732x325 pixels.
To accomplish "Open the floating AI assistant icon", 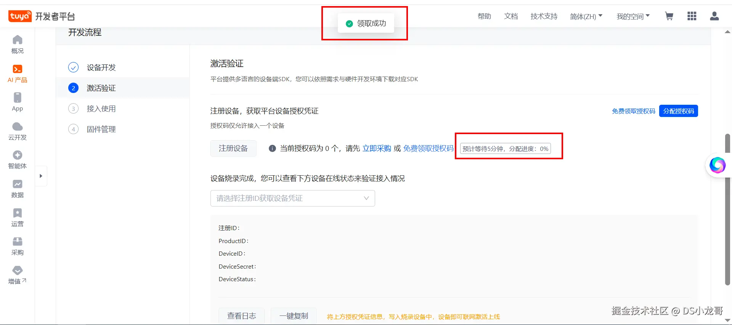I will [718, 165].
